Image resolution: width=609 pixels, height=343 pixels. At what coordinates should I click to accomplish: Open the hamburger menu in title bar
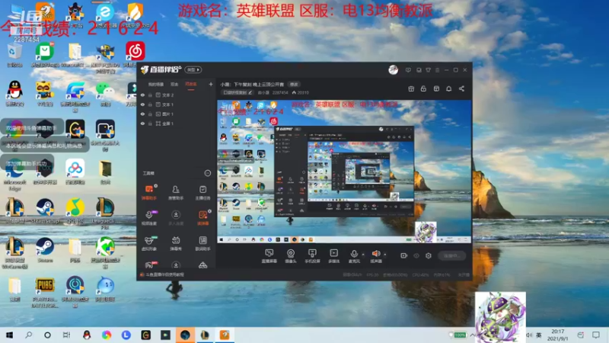tap(437, 70)
